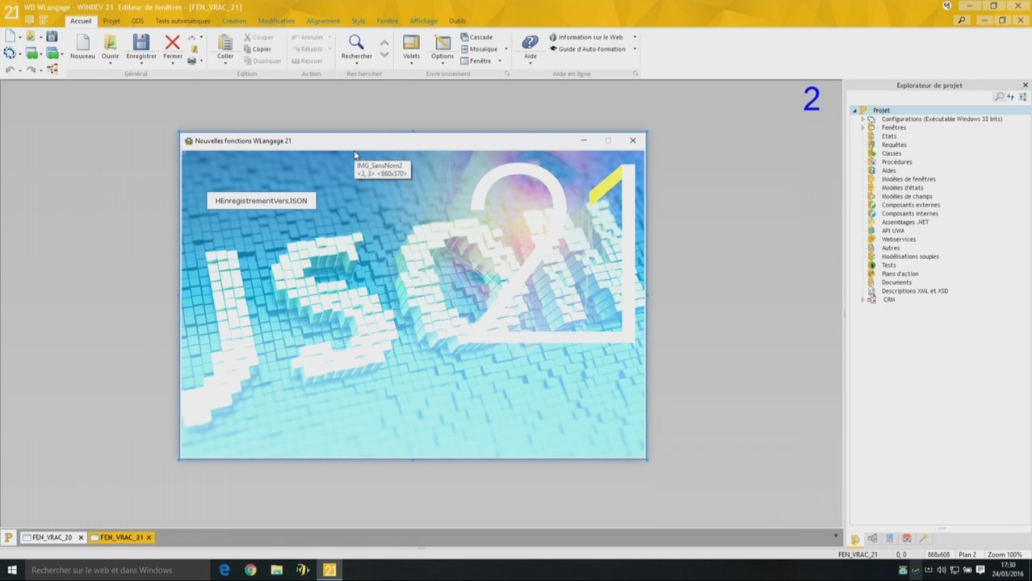
Task: Click the Information sur le Web link
Action: pos(589,37)
